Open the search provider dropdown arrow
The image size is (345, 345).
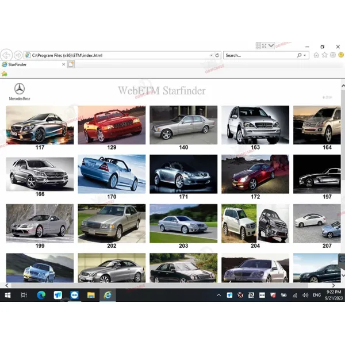click(305, 55)
